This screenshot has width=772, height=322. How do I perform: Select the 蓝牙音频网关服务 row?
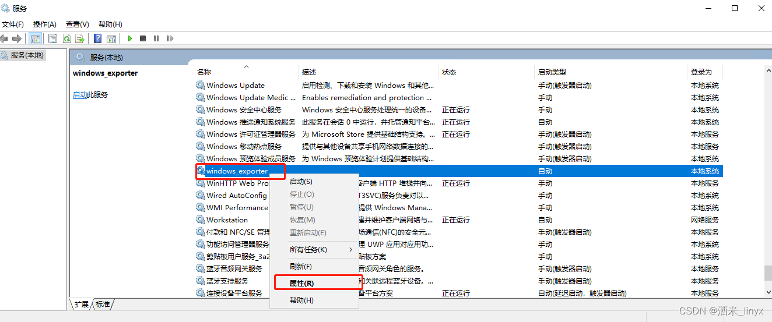click(x=459, y=268)
